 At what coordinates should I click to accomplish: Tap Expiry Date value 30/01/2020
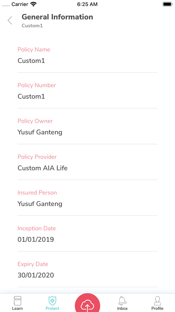pyautogui.click(x=36, y=275)
